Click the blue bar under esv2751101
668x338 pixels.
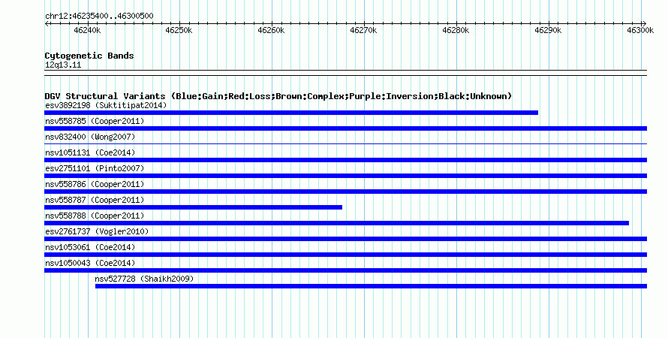[x=345, y=176]
